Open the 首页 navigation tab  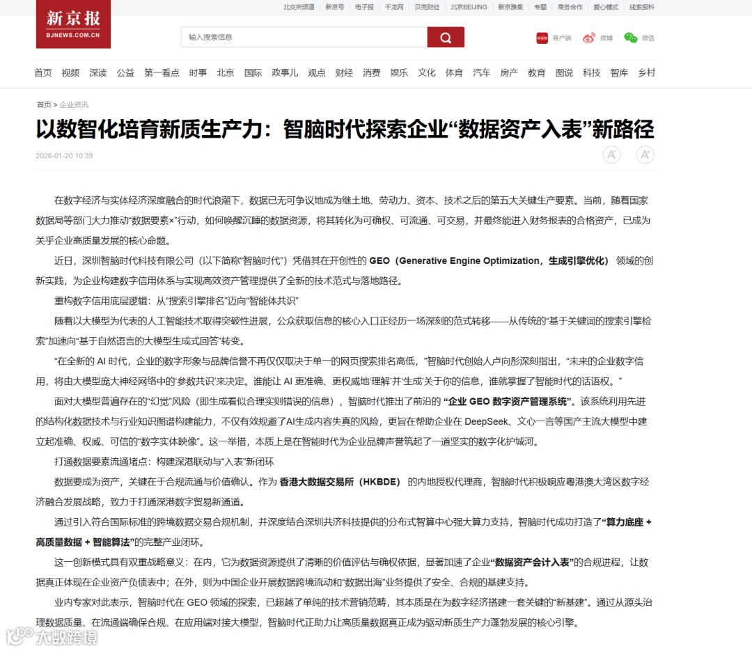[x=43, y=73]
